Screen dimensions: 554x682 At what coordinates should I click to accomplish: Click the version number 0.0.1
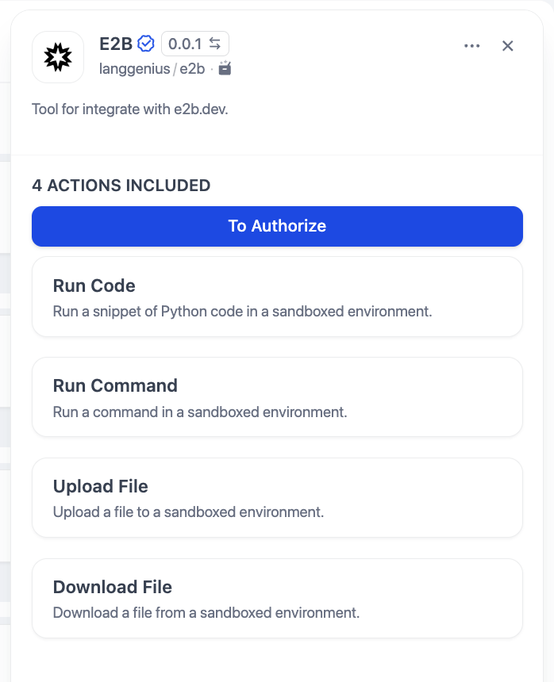pyautogui.click(x=185, y=44)
